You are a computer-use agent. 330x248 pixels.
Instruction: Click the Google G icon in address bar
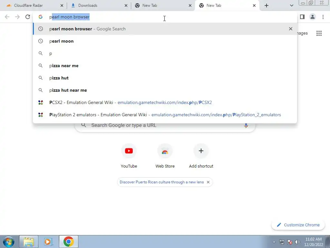[40, 17]
